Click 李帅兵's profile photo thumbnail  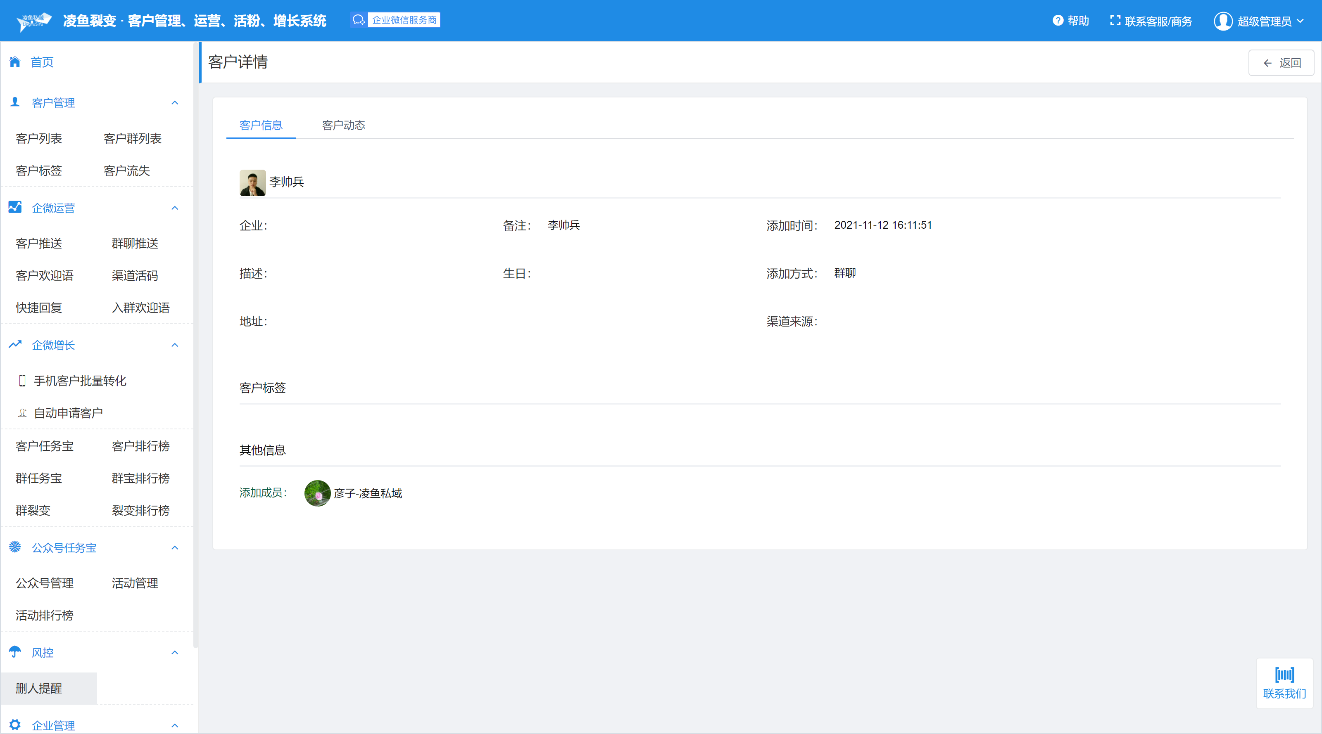tap(252, 182)
